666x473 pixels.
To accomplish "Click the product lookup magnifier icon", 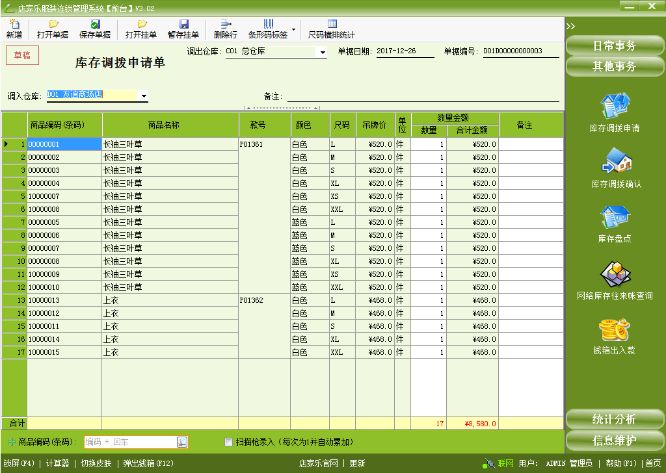I will [x=182, y=442].
